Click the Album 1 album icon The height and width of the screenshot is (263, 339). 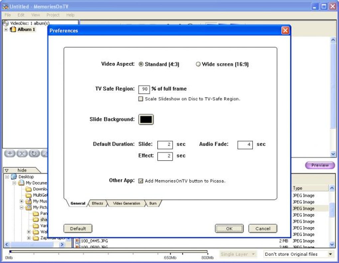point(13,29)
